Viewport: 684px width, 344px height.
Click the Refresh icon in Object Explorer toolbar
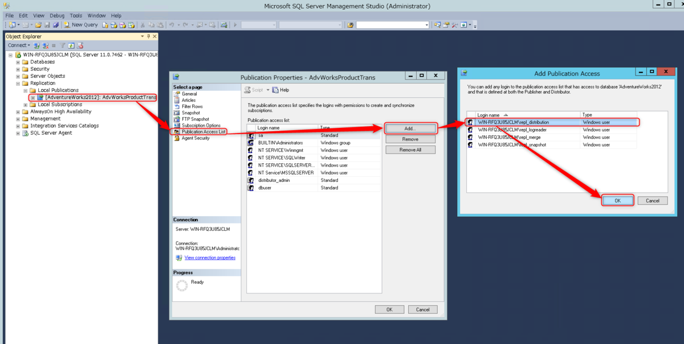pyautogui.click(x=71, y=45)
